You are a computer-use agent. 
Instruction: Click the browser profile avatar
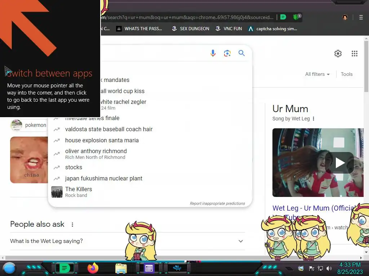coord(345,17)
